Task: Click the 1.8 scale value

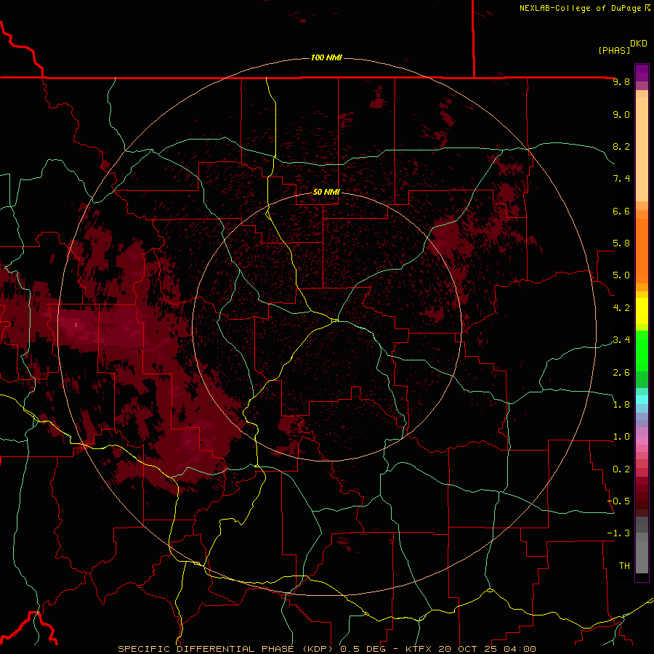Action: click(621, 405)
